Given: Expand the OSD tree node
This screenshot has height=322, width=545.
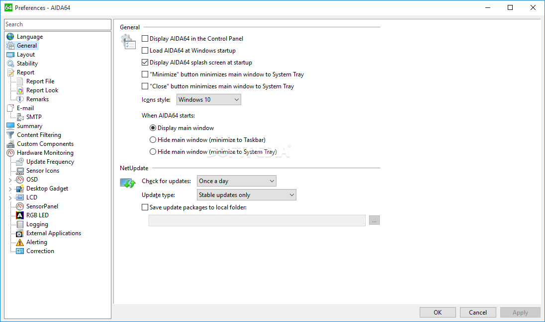Looking at the screenshot, I should coord(10,180).
